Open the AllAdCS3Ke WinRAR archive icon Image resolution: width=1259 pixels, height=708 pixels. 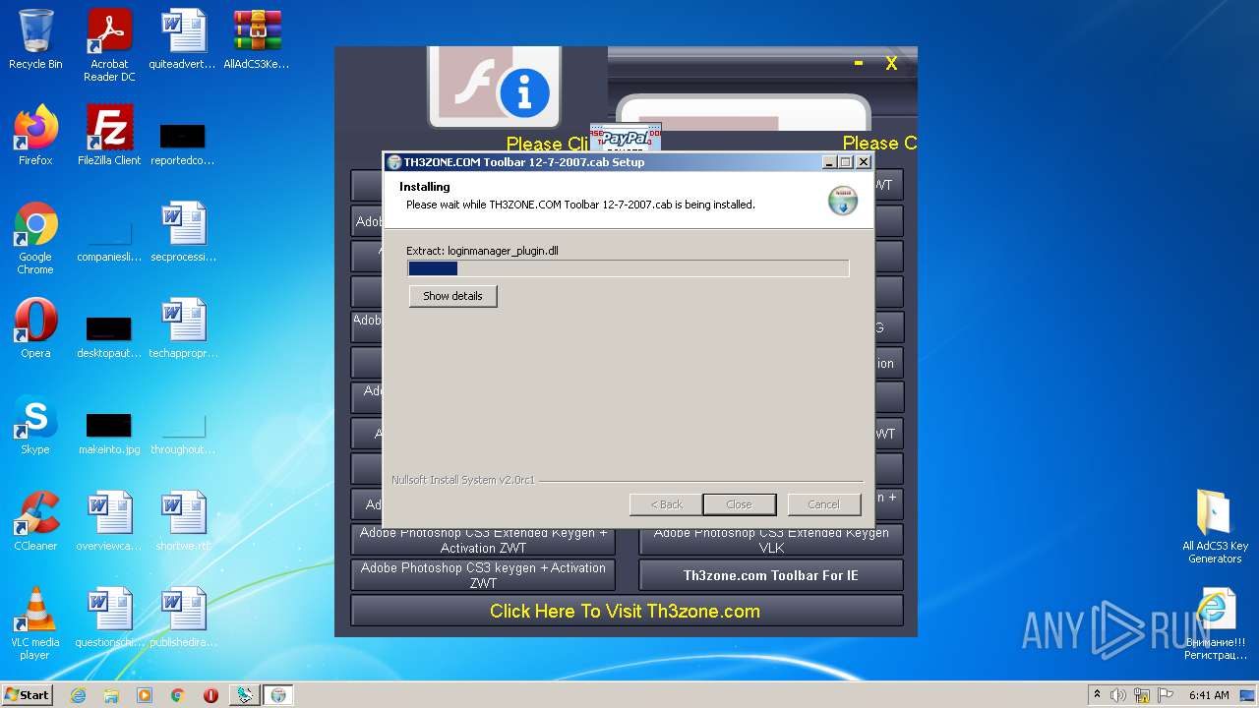coord(257,39)
